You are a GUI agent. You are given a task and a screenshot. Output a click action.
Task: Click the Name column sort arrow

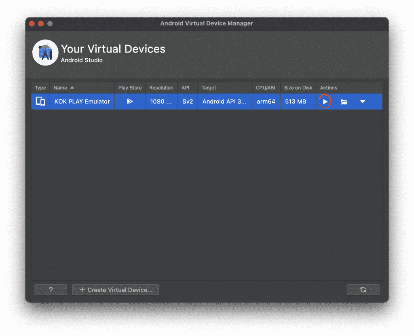(72, 88)
